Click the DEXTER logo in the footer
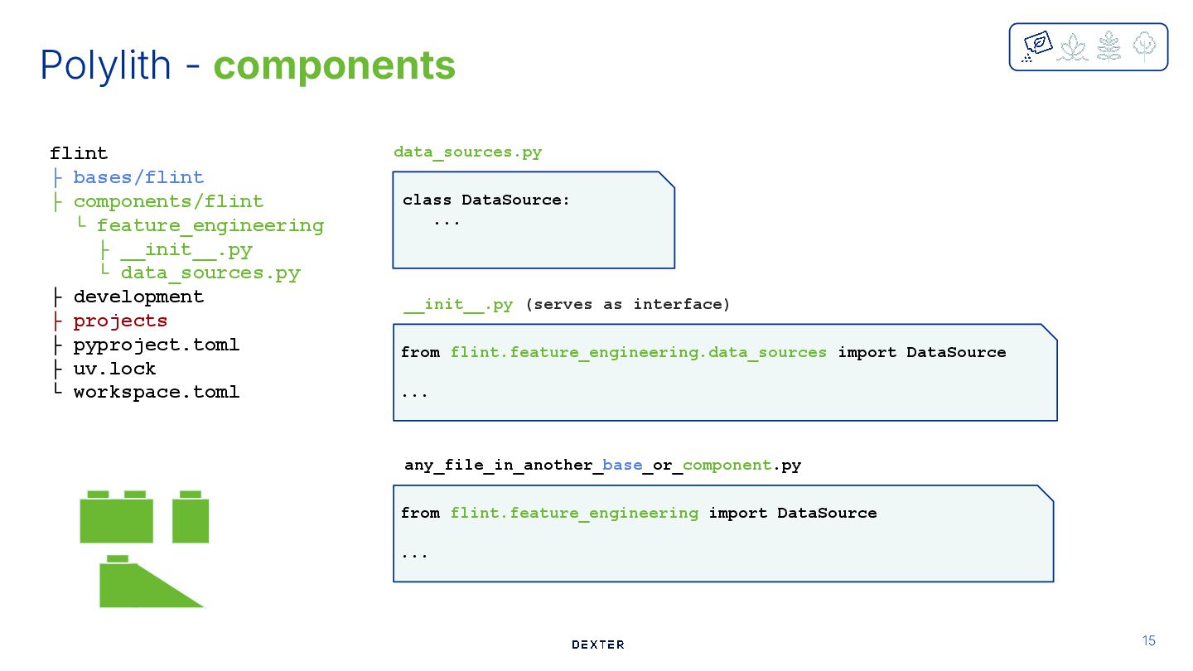Viewport: 1193px width, 671px height. point(598,644)
